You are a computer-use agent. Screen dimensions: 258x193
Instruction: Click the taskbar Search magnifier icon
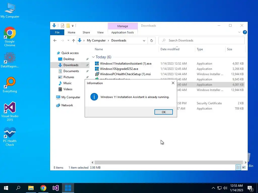pyautogui.click(x=18, y=188)
